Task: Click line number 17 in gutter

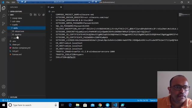Action: pos(51,60)
